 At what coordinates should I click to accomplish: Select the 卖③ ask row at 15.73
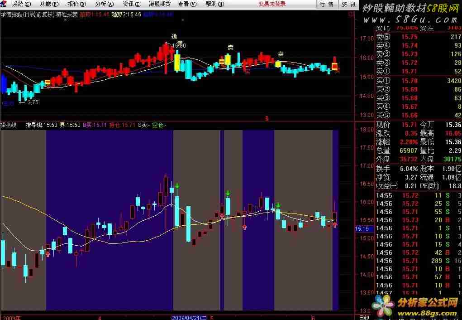pyautogui.click(x=419, y=54)
